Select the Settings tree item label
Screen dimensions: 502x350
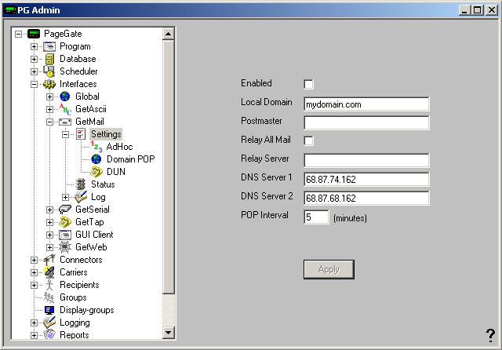coord(106,134)
